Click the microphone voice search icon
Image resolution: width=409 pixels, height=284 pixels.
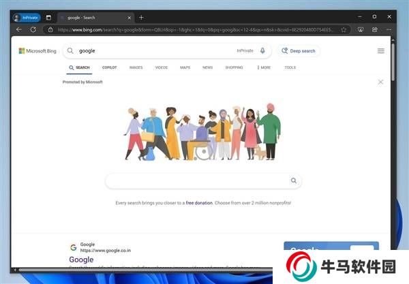262,50
